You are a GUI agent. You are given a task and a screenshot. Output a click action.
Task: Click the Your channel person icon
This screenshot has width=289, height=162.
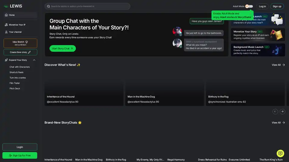point(6,32)
